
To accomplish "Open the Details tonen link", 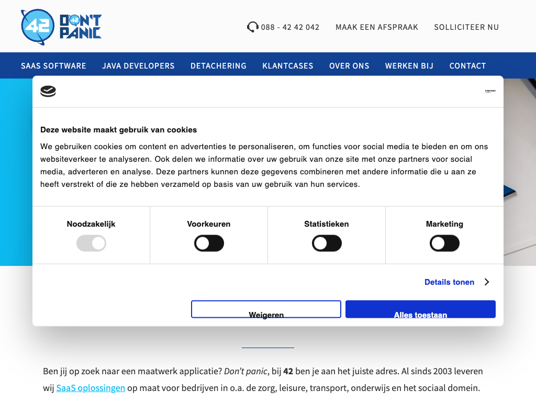I will point(449,282).
